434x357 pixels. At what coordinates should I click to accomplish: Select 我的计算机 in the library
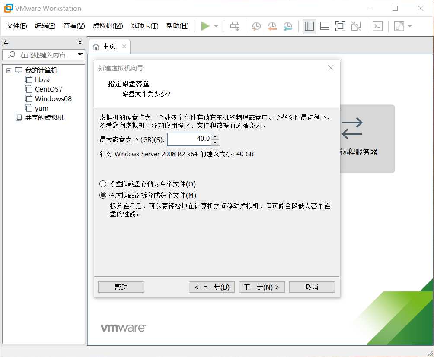pos(41,70)
